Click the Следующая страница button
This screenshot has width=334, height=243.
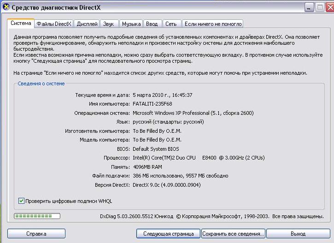tap(168, 234)
